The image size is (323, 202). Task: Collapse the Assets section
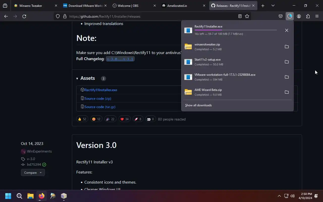pyautogui.click(x=86, y=78)
